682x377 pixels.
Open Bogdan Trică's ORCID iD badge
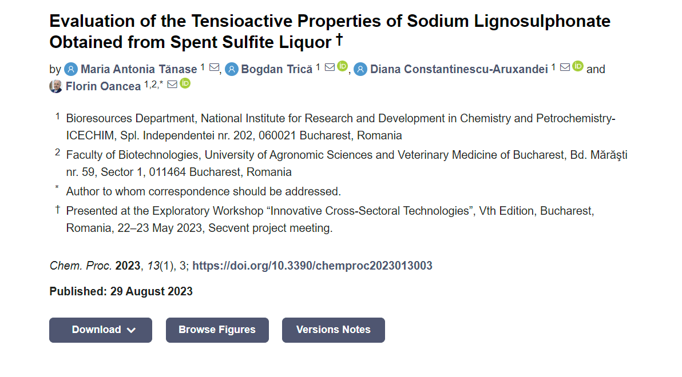(342, 66)
